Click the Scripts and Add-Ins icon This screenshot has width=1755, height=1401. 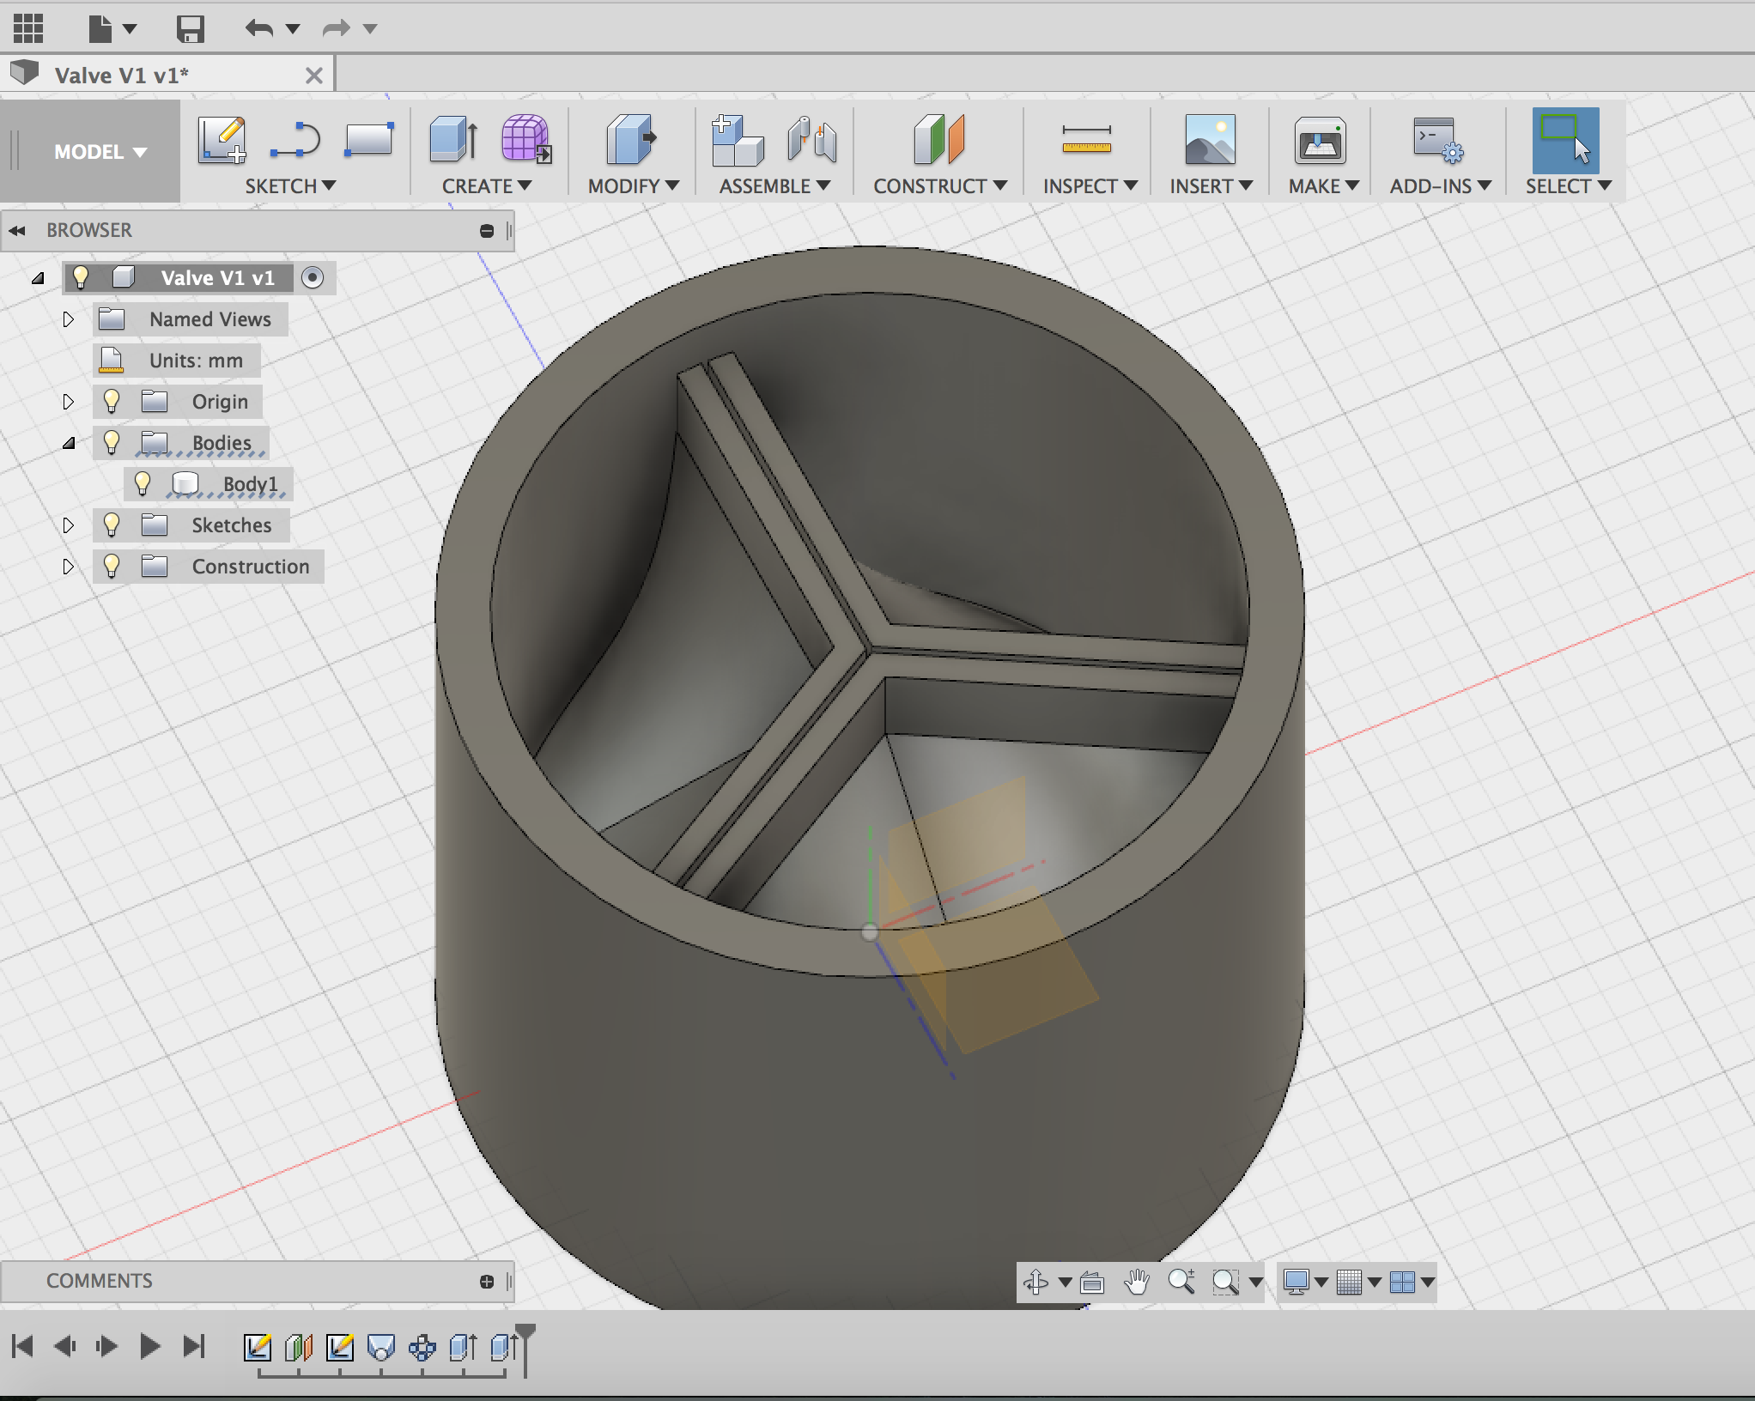click(x=1438, y=140)
